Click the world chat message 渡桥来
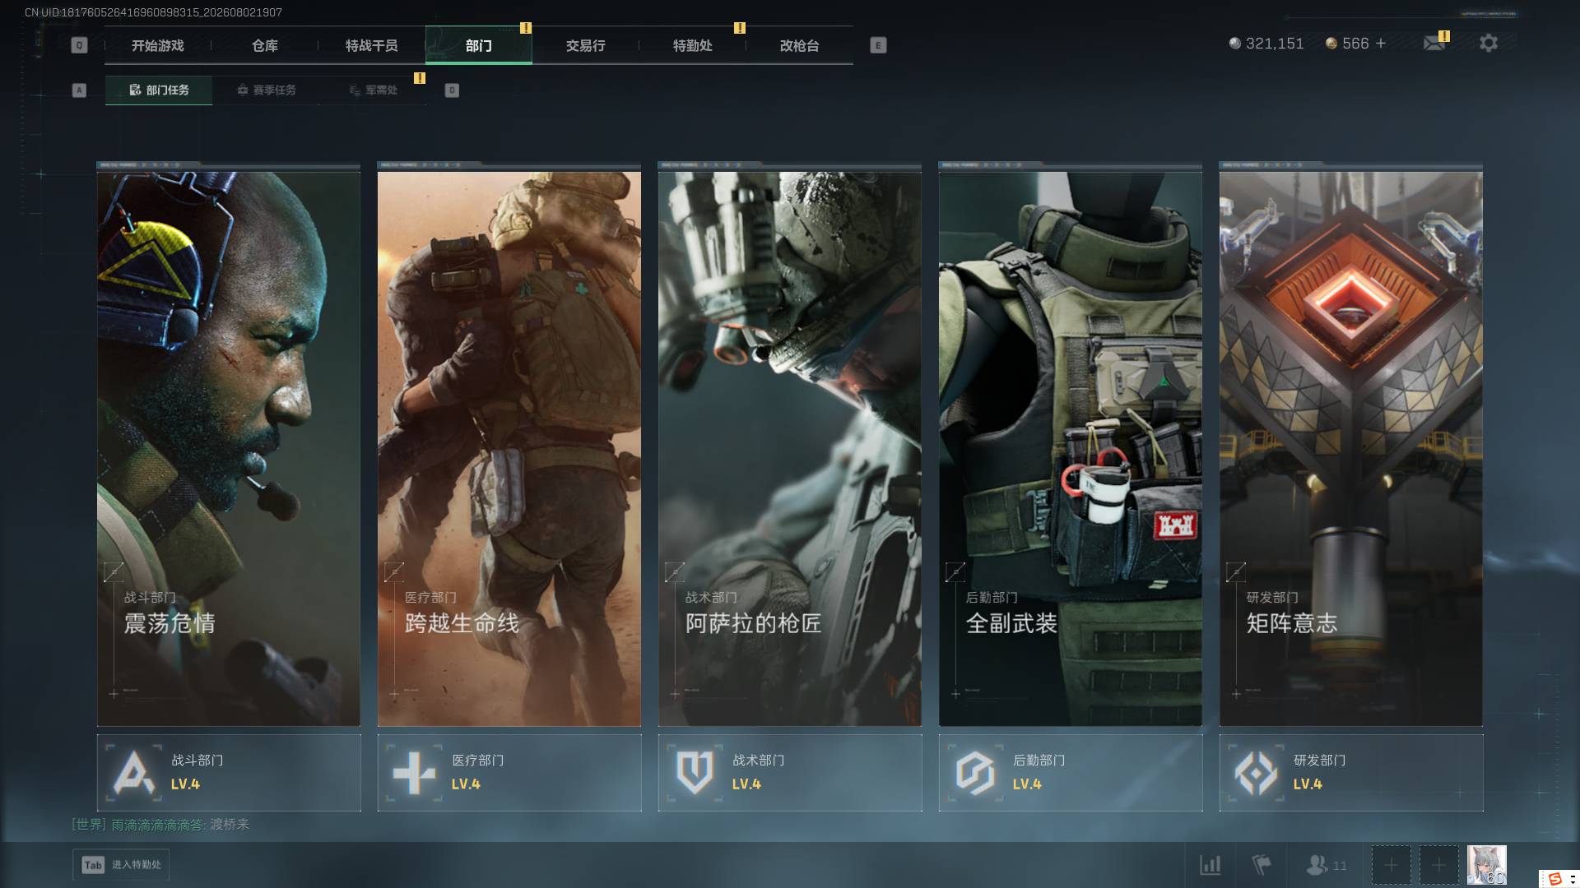1580x888 pixels. (230, 825)
